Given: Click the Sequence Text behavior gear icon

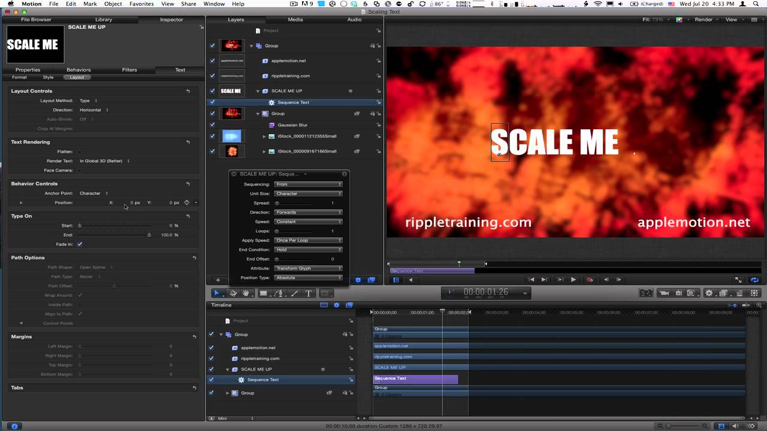Looking at the screenshot, I should pyautogui.click(x=271, y=102).
